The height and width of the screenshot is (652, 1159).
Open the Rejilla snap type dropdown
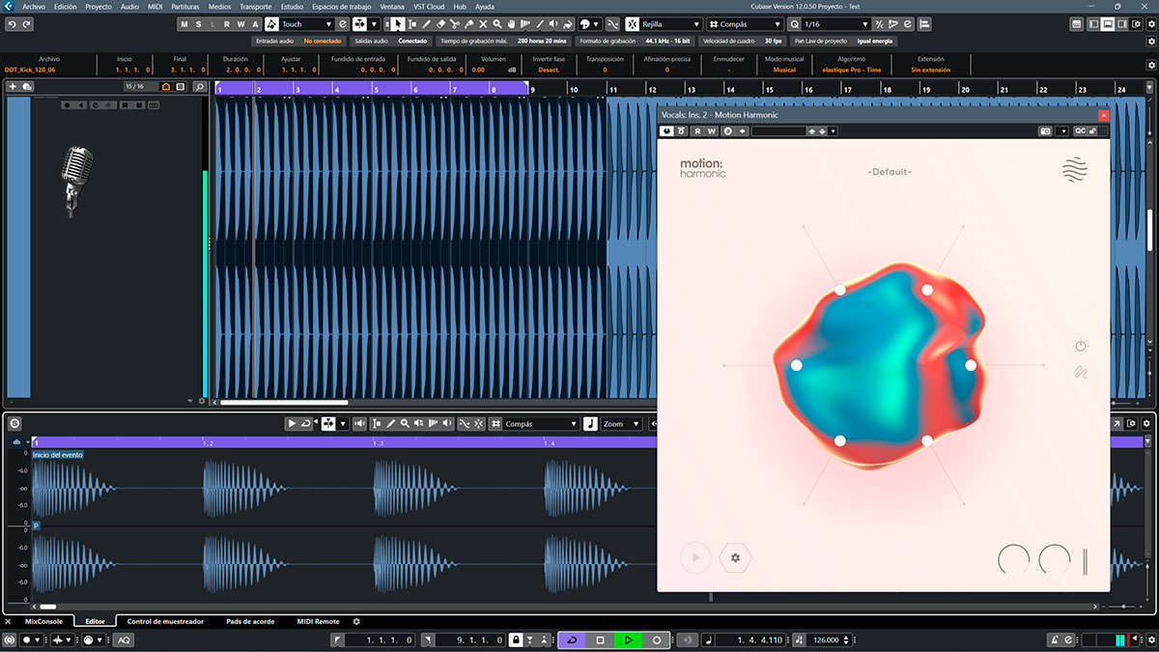tap(669, 23)
